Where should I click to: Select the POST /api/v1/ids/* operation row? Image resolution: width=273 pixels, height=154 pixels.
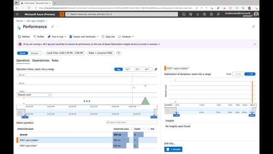(x=87, y=145)
